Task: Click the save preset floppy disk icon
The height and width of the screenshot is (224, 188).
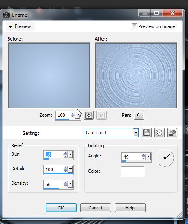Action: (x=147, y=133)
